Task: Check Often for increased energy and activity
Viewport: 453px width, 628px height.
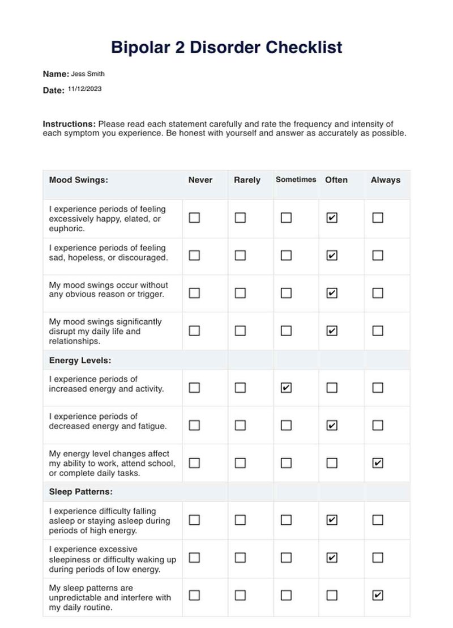Action: tap(332, 387)
